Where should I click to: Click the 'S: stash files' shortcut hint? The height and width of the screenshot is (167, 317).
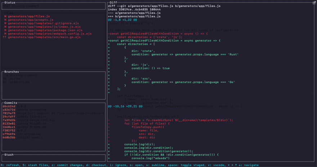coord(36,165)
